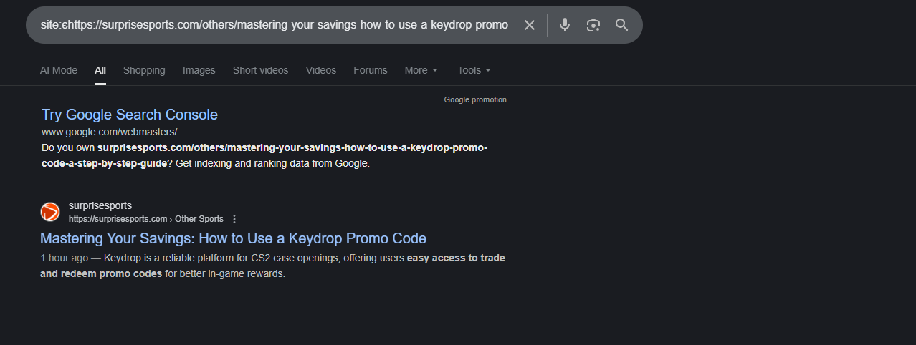
Task: Open Mastering Your Savings Keydrop result
Action: pyautogui.click(x=233, y=238)
